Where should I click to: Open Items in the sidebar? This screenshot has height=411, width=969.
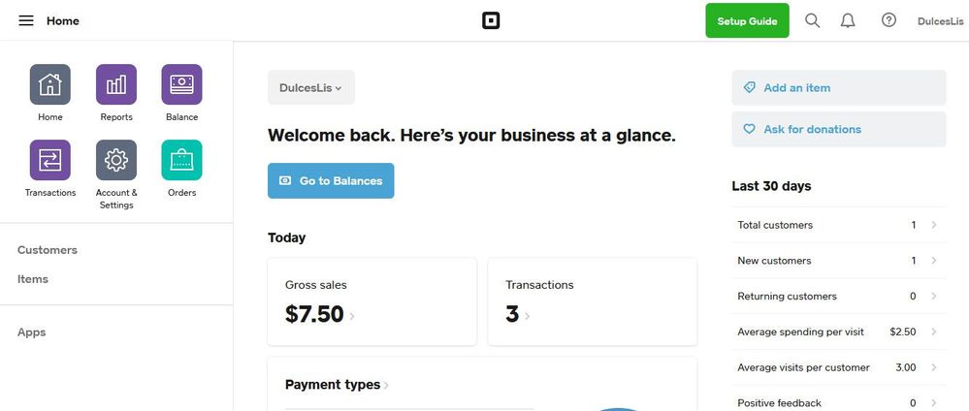(x=33, y=279)
